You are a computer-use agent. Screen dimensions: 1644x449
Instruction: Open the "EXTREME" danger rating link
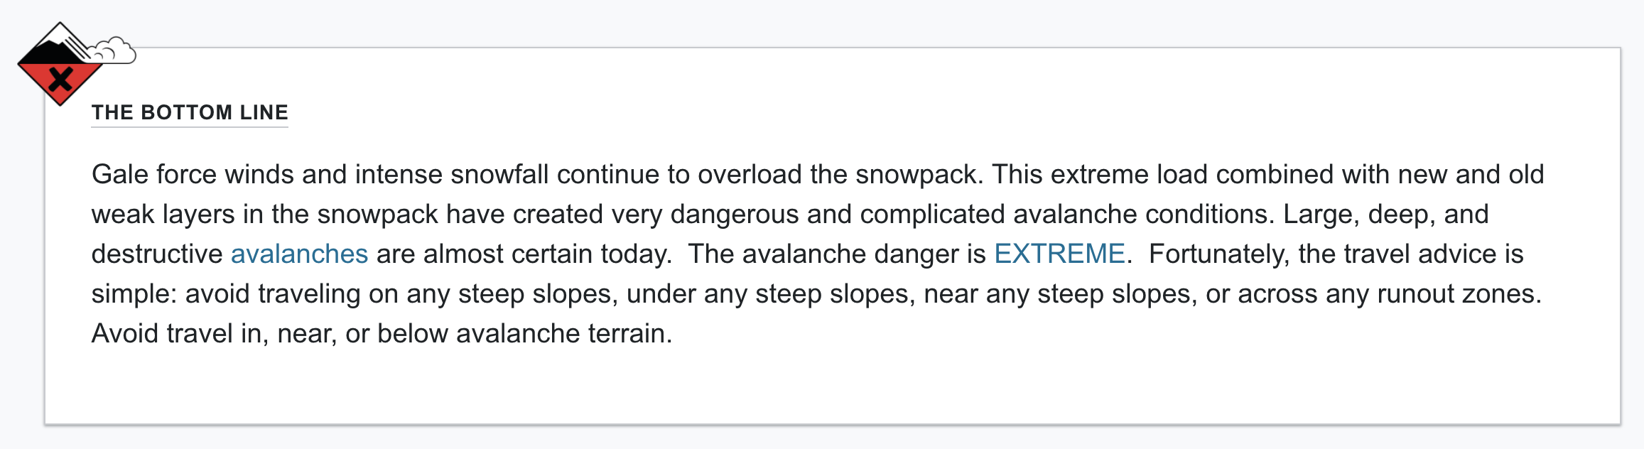tap(1059, 254)
